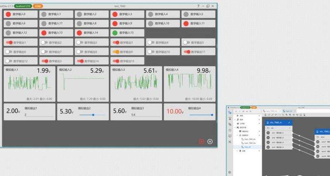Disable the 数字输出11 switch
Screen dimensions: 330x176
tap(186, 52)
